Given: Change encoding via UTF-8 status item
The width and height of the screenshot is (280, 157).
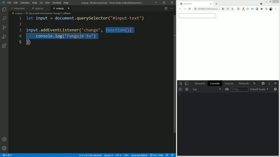Looking at the screenshot, I should coord(118,155).
